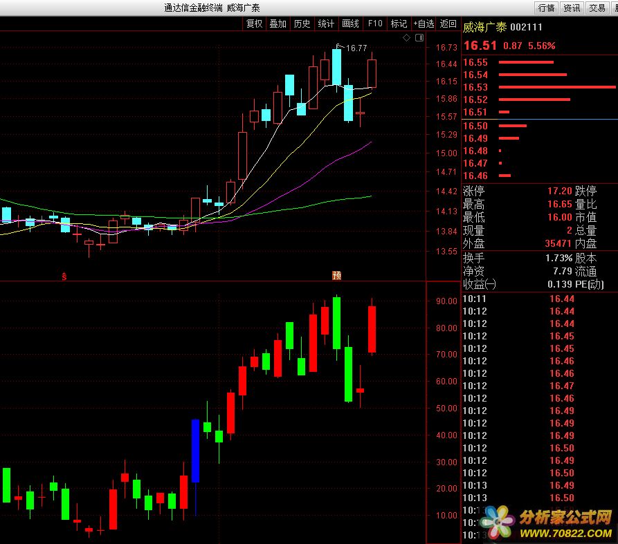
Task: Select the bid price 16.47 row
Action: tap(540, 163)
